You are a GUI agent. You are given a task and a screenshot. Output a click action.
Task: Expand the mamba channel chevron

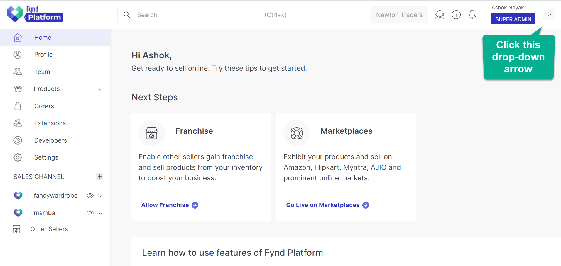coord(100,213)
